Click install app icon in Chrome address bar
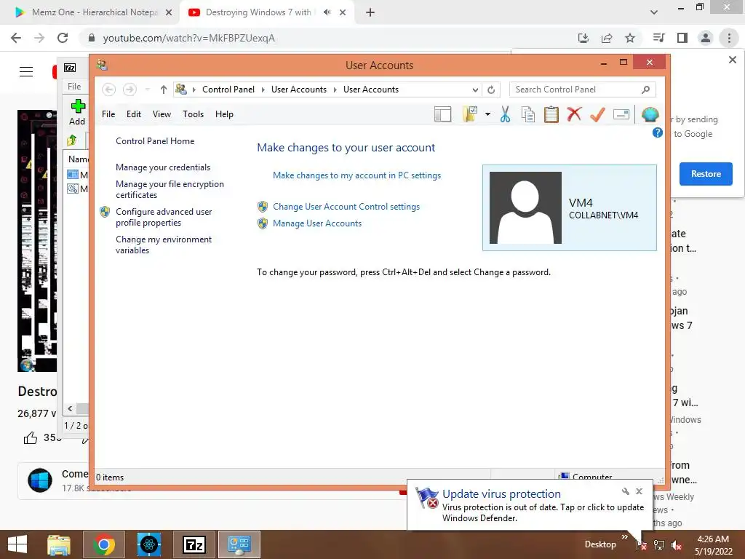 [583, 38]
